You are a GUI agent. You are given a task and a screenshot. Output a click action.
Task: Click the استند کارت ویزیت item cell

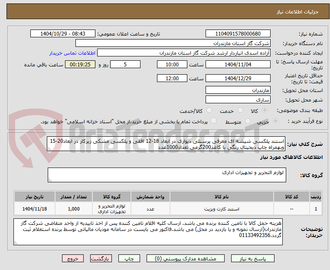(222, 209)
